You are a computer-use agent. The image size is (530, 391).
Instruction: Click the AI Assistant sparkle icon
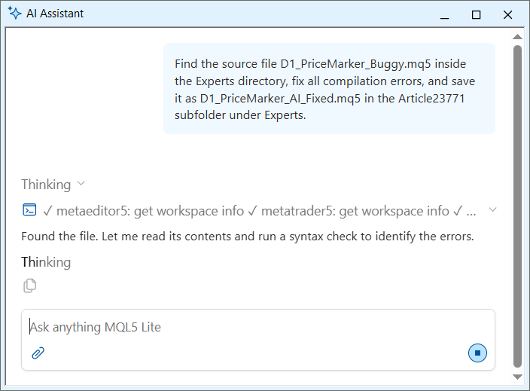point(14,14)
